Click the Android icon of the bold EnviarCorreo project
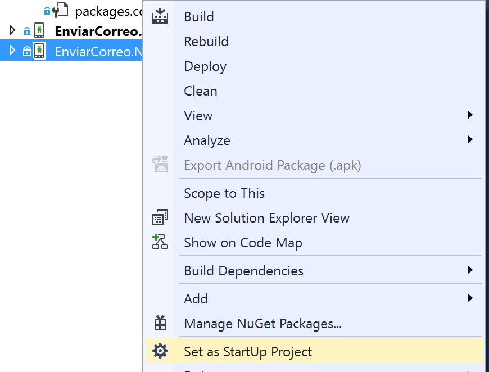The height and width of the screenshot is (372, 489). 39,30
